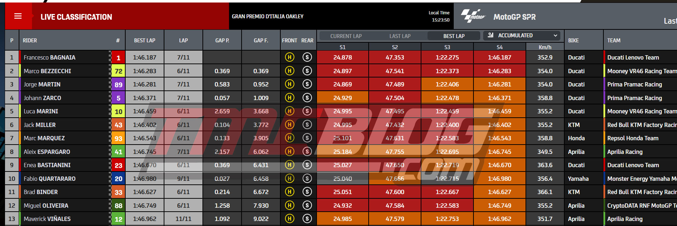The height and width of the screenshot is (226, 677).
Task: Select rider Luca MARINI
Action: click(41, 111)
